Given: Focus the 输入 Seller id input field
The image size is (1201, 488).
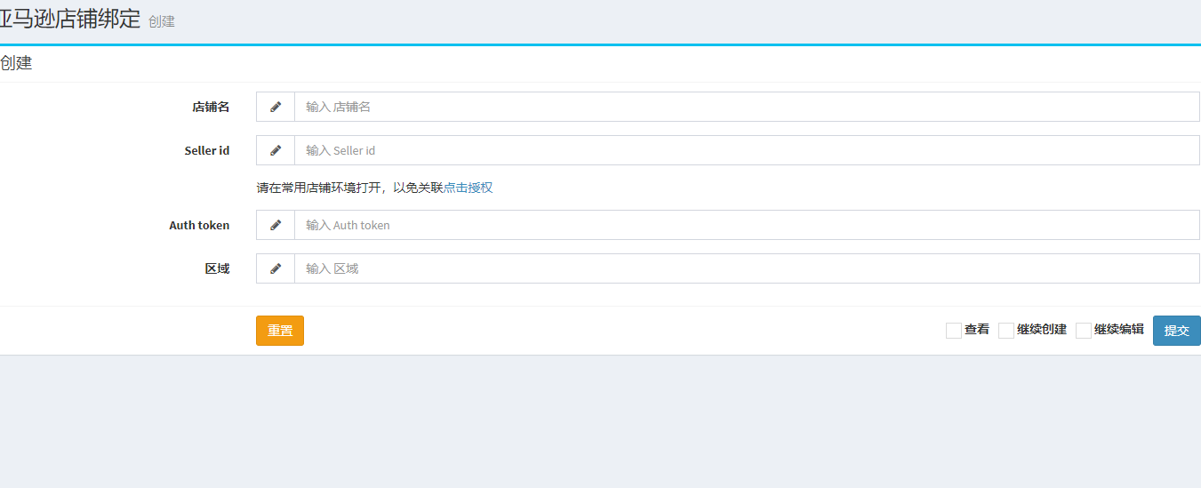Looking at the screenshot, I should coord(747,150).
